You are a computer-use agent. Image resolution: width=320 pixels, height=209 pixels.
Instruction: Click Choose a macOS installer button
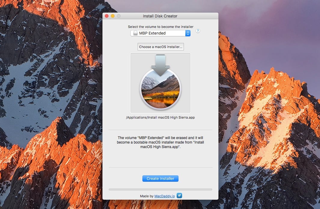[x=161, y=47]
